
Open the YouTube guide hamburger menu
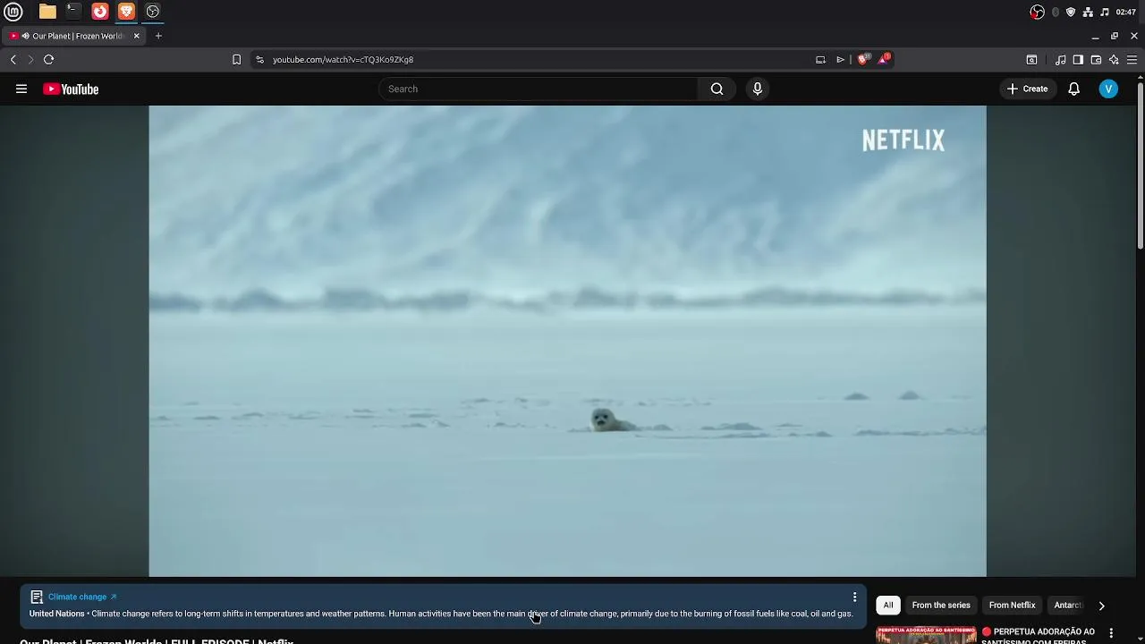[21, 89]
